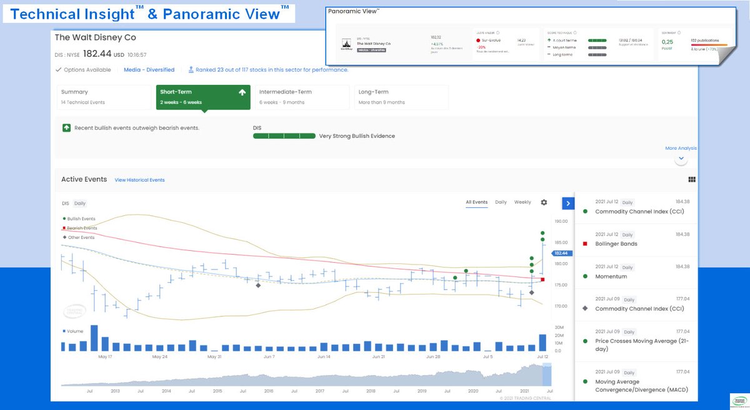Select Price Crosses Moving Average (21-day) event
750x410 pixels.
click(636, 341)
